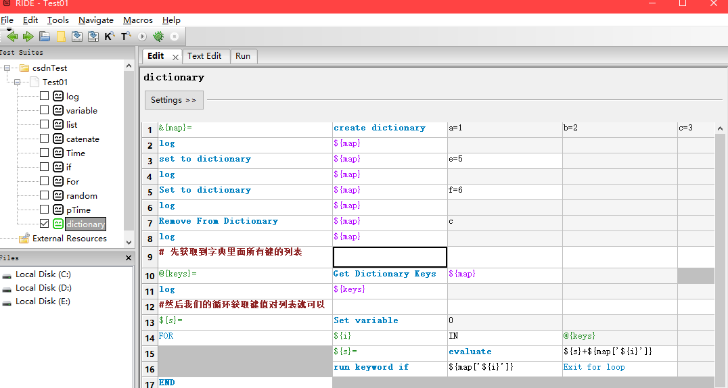This screenshot has width=728, height=388.
Task: Open the Edit menu
Action: tap(30, 20)
